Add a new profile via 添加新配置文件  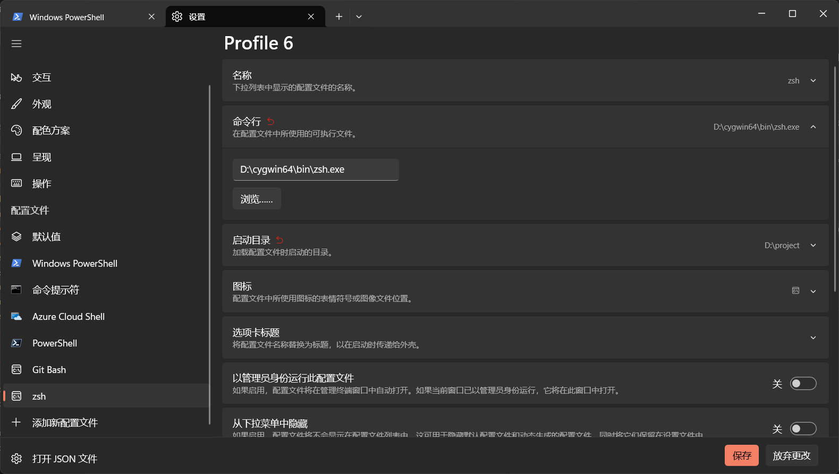[106, 423]
